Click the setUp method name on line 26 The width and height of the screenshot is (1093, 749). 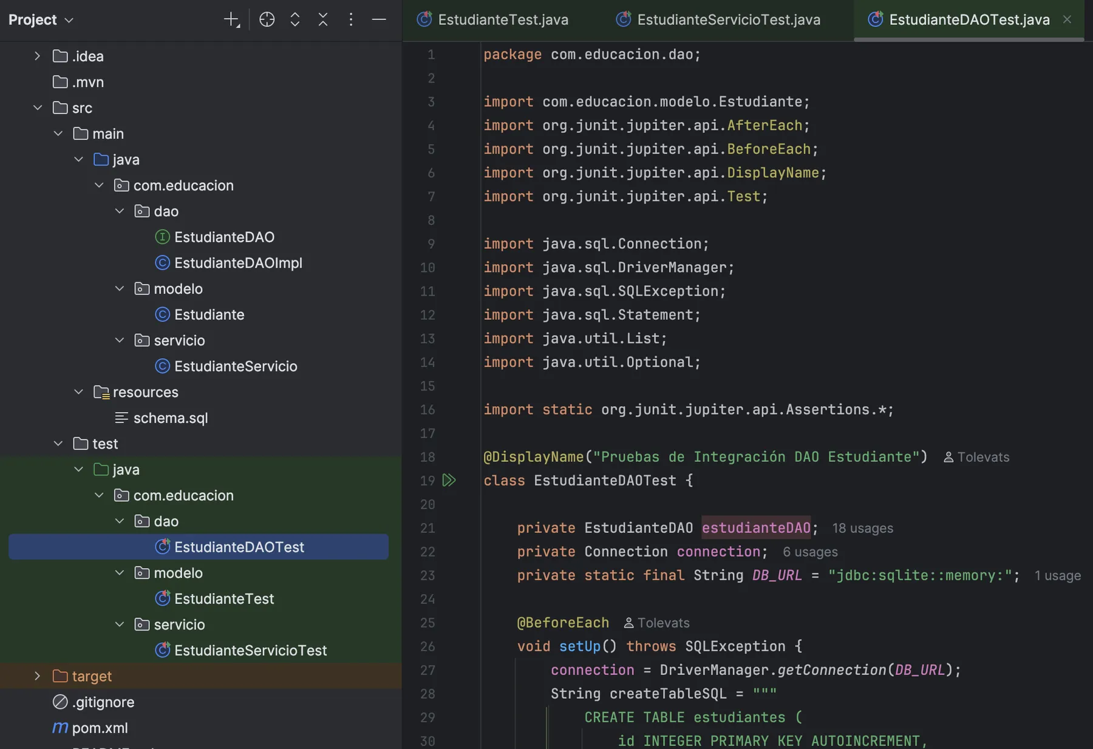coord(579,646)
